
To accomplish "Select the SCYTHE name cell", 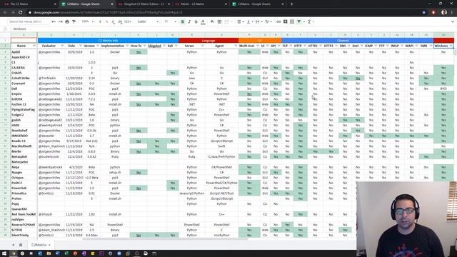I will [24, 230].
